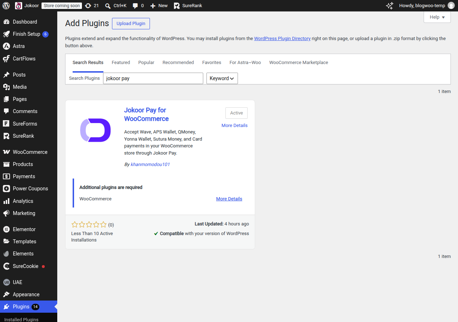
Task: Open author khanmomodou101 link
Action: coord(150,165)
